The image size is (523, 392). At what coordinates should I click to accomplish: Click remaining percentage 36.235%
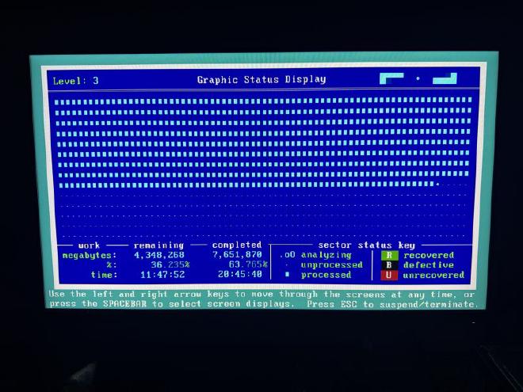coord(170,265)
